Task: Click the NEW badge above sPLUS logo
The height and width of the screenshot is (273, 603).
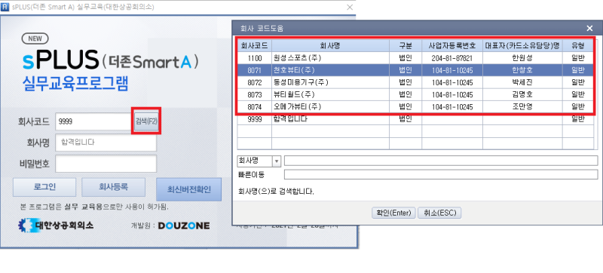Action: pos(35,38)
